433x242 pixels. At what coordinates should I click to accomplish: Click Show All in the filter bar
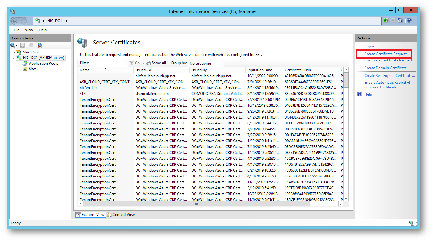pos(156,63)
